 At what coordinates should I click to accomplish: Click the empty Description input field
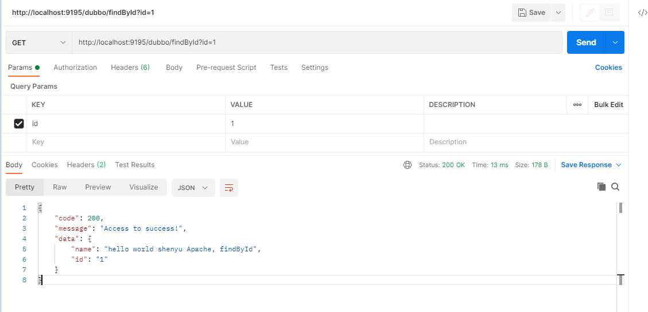point(526,142)
